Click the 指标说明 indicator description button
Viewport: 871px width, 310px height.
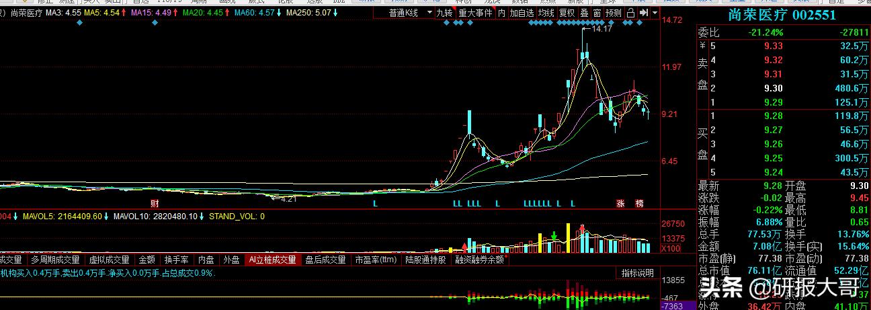[x=637, y=273]
